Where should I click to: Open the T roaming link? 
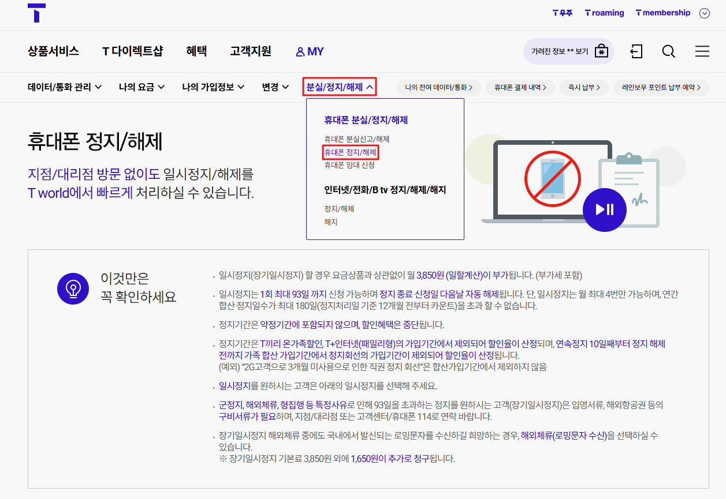coord(604,13)
